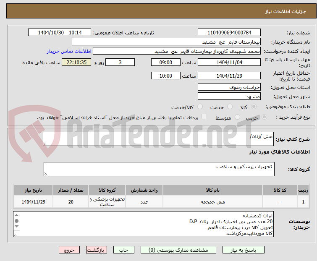Select the جزیی purchase type radio

(264, 117)
